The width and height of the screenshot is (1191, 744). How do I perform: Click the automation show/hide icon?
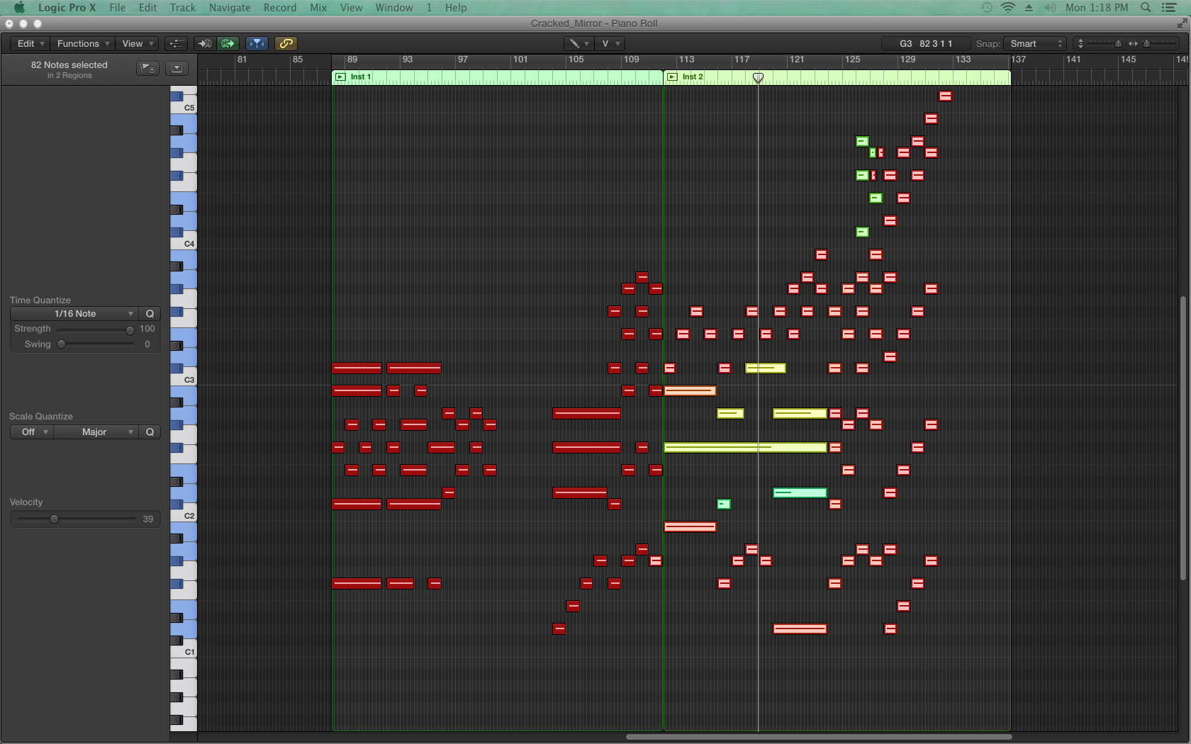click(176, 44)
